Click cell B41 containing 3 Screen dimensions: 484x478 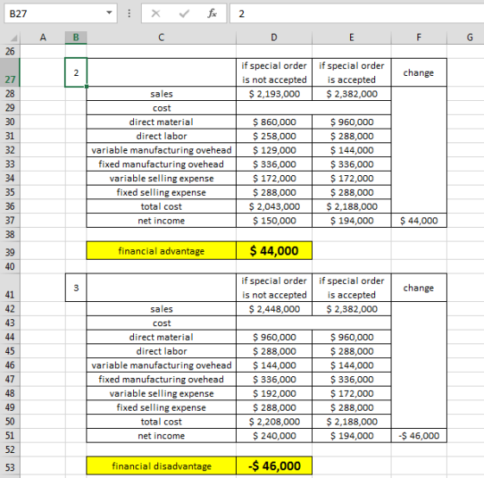click(x=76, y=287)
